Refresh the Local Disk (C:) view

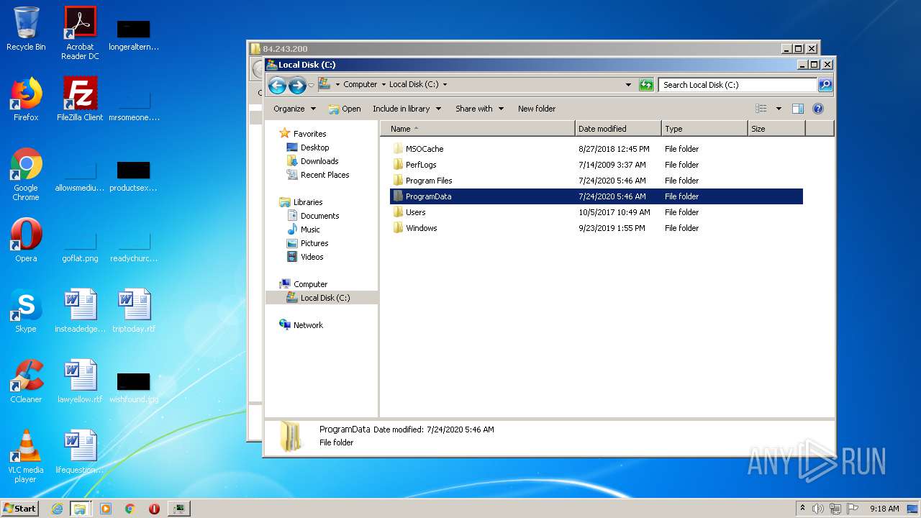(x=646, y=85)
